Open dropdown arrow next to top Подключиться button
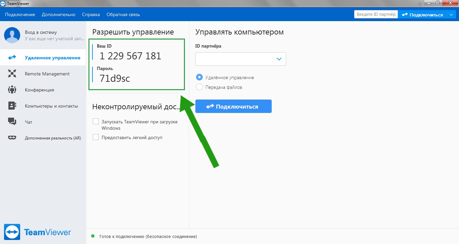Image resolution: width=459 pixels, height=244 pixels. tap(451, 14)
